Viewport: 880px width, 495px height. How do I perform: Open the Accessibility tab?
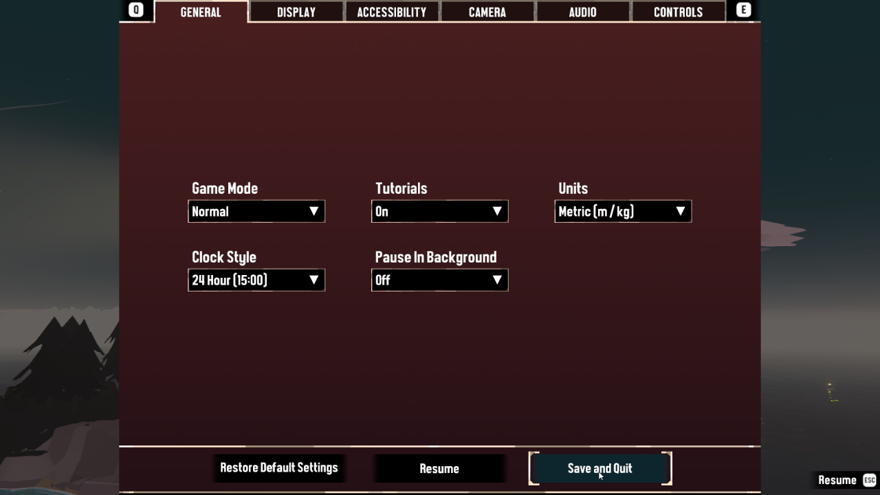[392, 12]
